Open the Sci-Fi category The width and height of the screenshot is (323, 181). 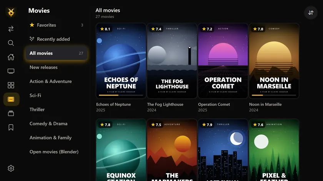pyautogui.click(x=56, y=95)
